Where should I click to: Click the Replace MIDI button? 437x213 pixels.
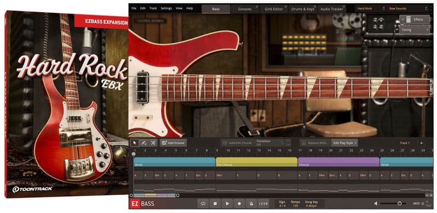click(315, 143)
